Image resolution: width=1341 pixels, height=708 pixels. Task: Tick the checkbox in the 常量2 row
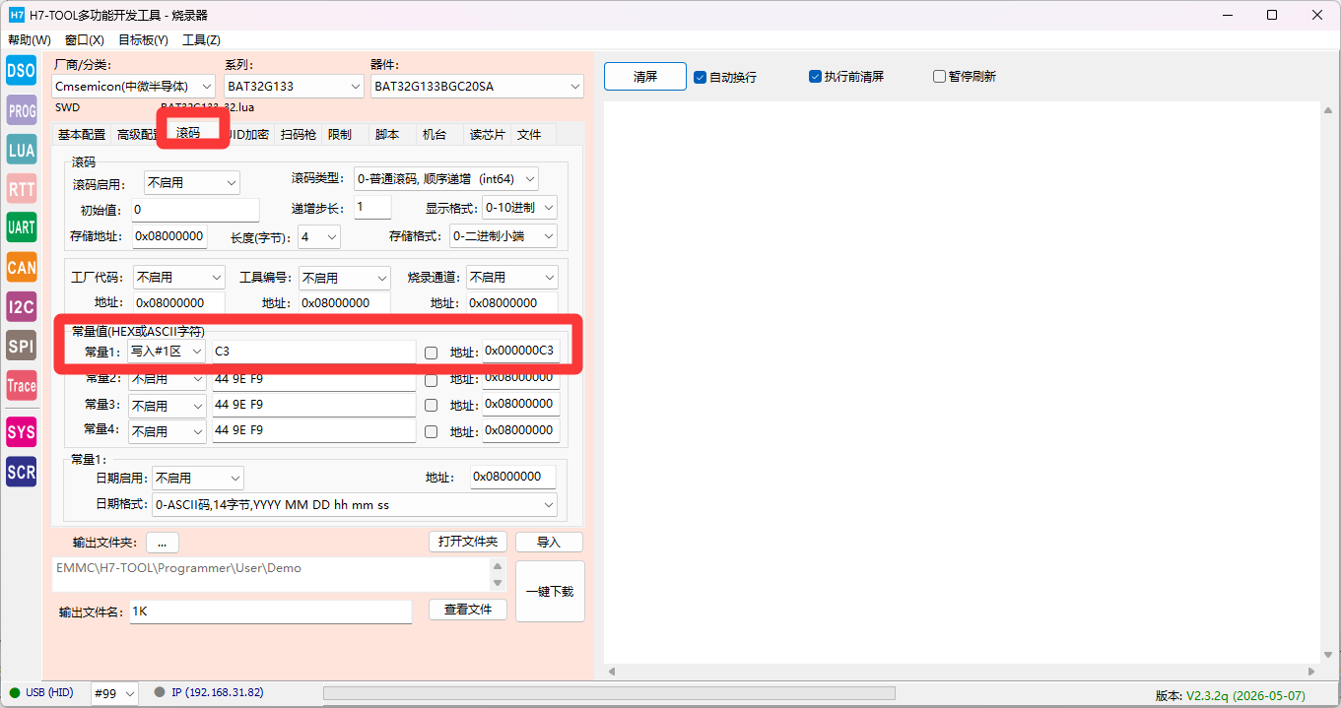pyautogui.click(x=431, y=379)
